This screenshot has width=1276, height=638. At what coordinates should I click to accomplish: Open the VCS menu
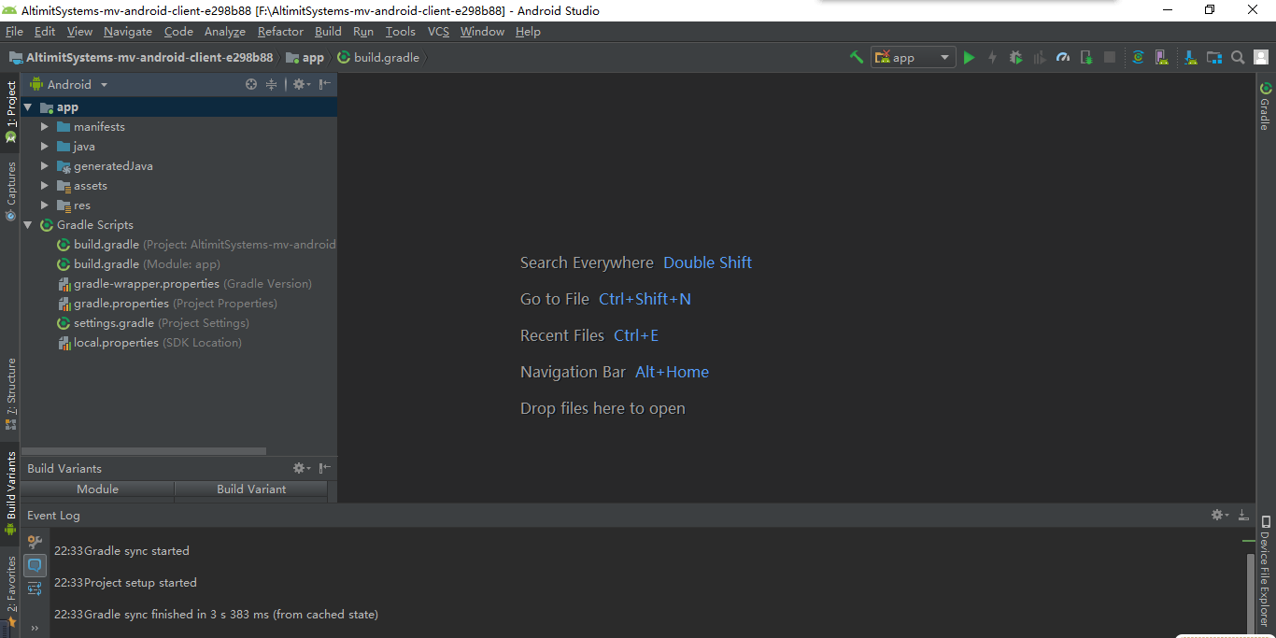tap(438, 31)
